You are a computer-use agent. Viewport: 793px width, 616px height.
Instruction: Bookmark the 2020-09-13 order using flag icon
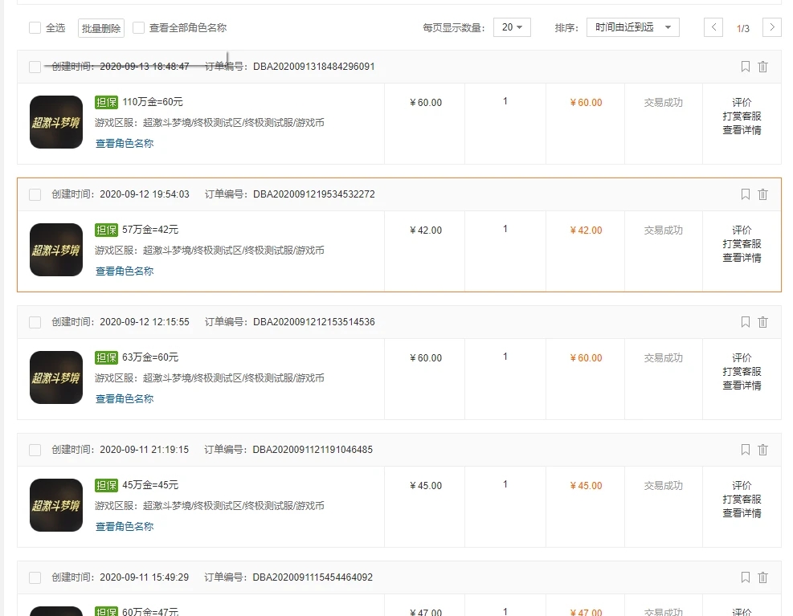745,67
